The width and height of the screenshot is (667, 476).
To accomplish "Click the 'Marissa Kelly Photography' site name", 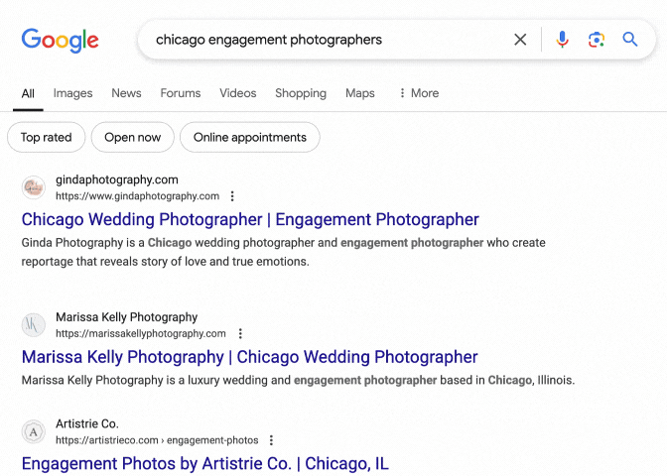I will click(127, 317).
